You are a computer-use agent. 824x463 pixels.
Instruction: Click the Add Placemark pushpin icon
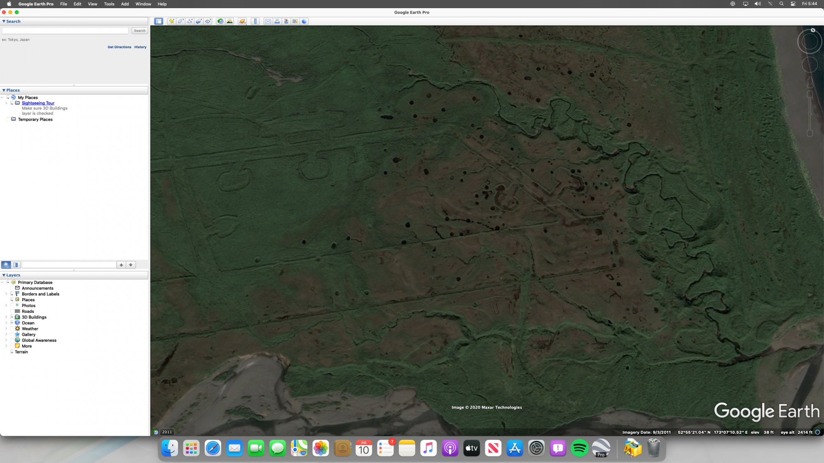coord(171,21)
